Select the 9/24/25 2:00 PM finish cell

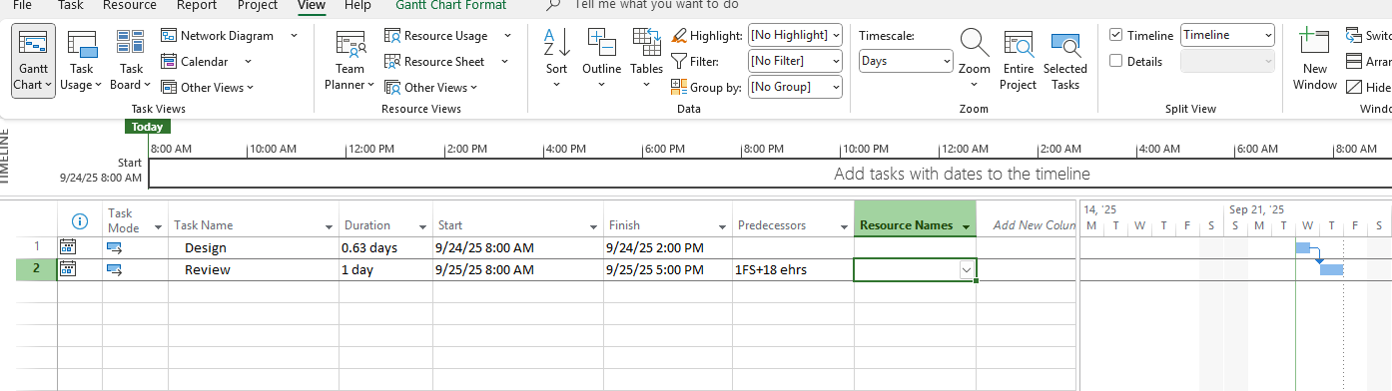click(x=667, y=247)
